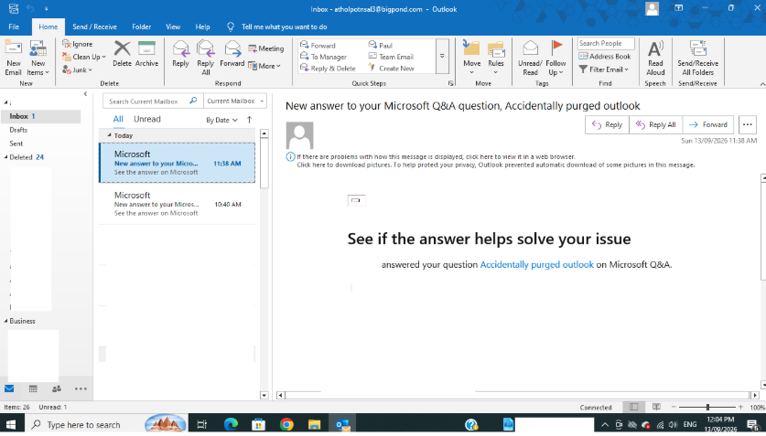Filter message list to Unread
Screen dimensions: 766x436
pyautogui.click(x=147, y=119)
